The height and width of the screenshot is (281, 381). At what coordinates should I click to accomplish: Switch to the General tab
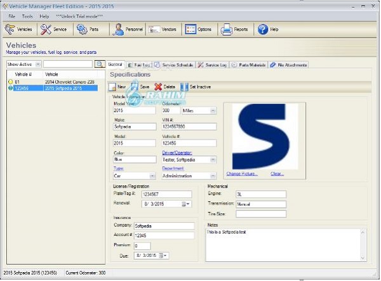115,64
